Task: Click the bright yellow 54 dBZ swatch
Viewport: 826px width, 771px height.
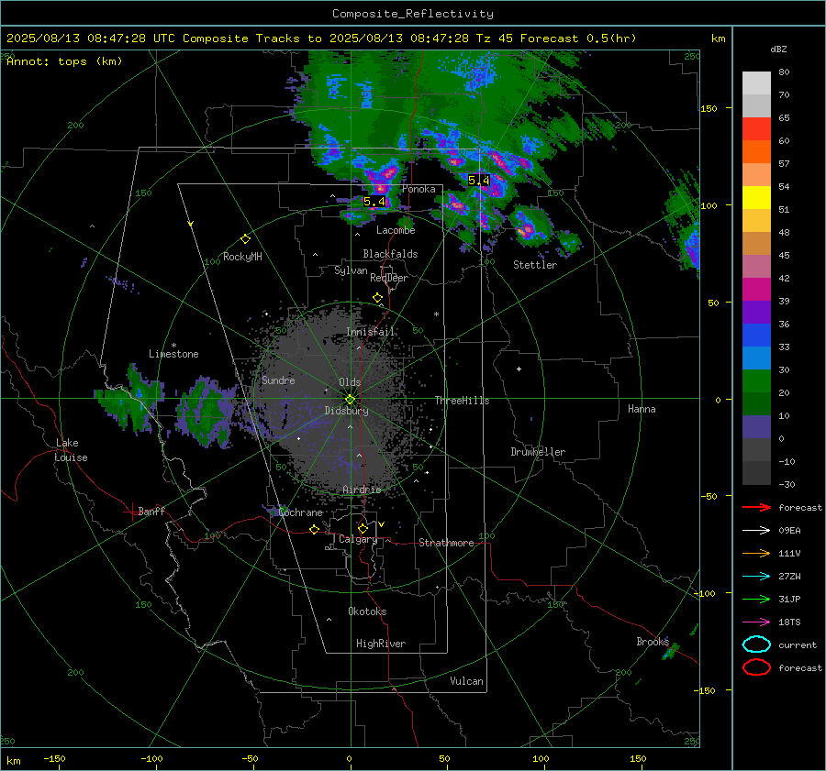Action: [756, 197]
